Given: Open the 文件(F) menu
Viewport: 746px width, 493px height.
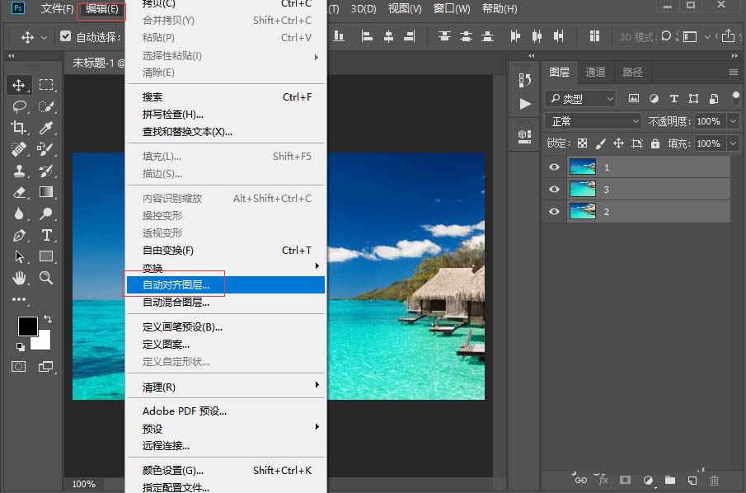Looking at the screenshot, I should [56, 10].
